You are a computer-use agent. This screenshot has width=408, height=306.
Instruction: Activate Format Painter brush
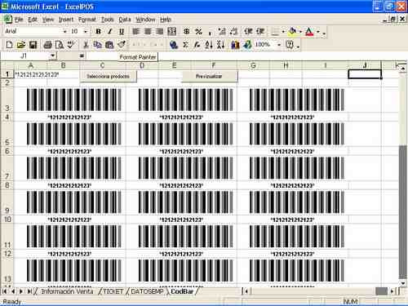[122, 45]
